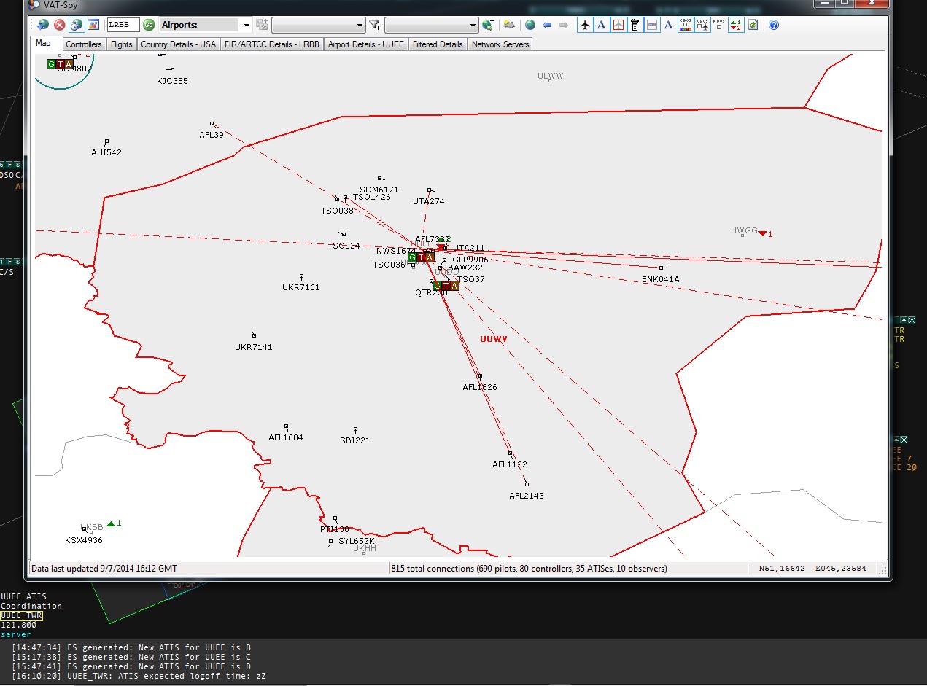The height and width of the screenshot is (686, 927).
Task: Click the UKBB airport label
Action: (x=92, y=527)
